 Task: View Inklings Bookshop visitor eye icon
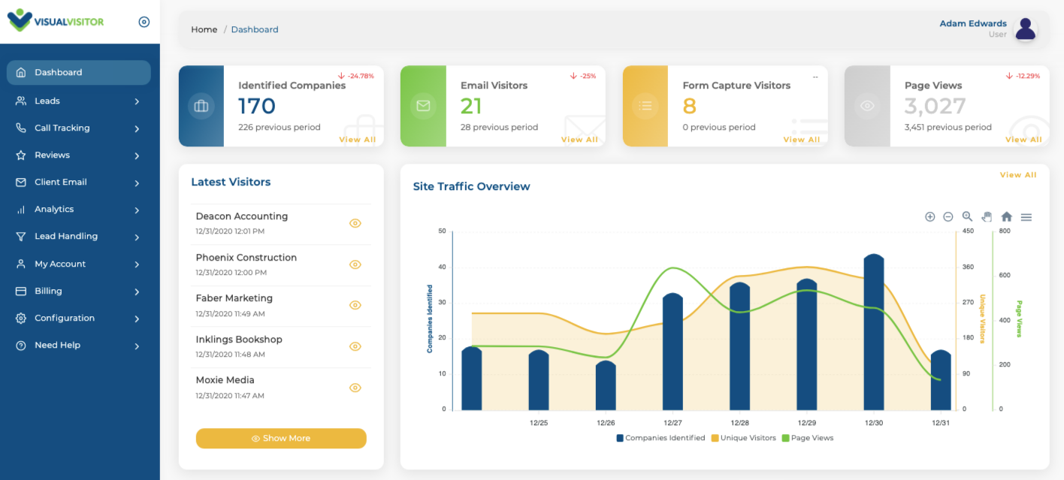pos(355,346)
